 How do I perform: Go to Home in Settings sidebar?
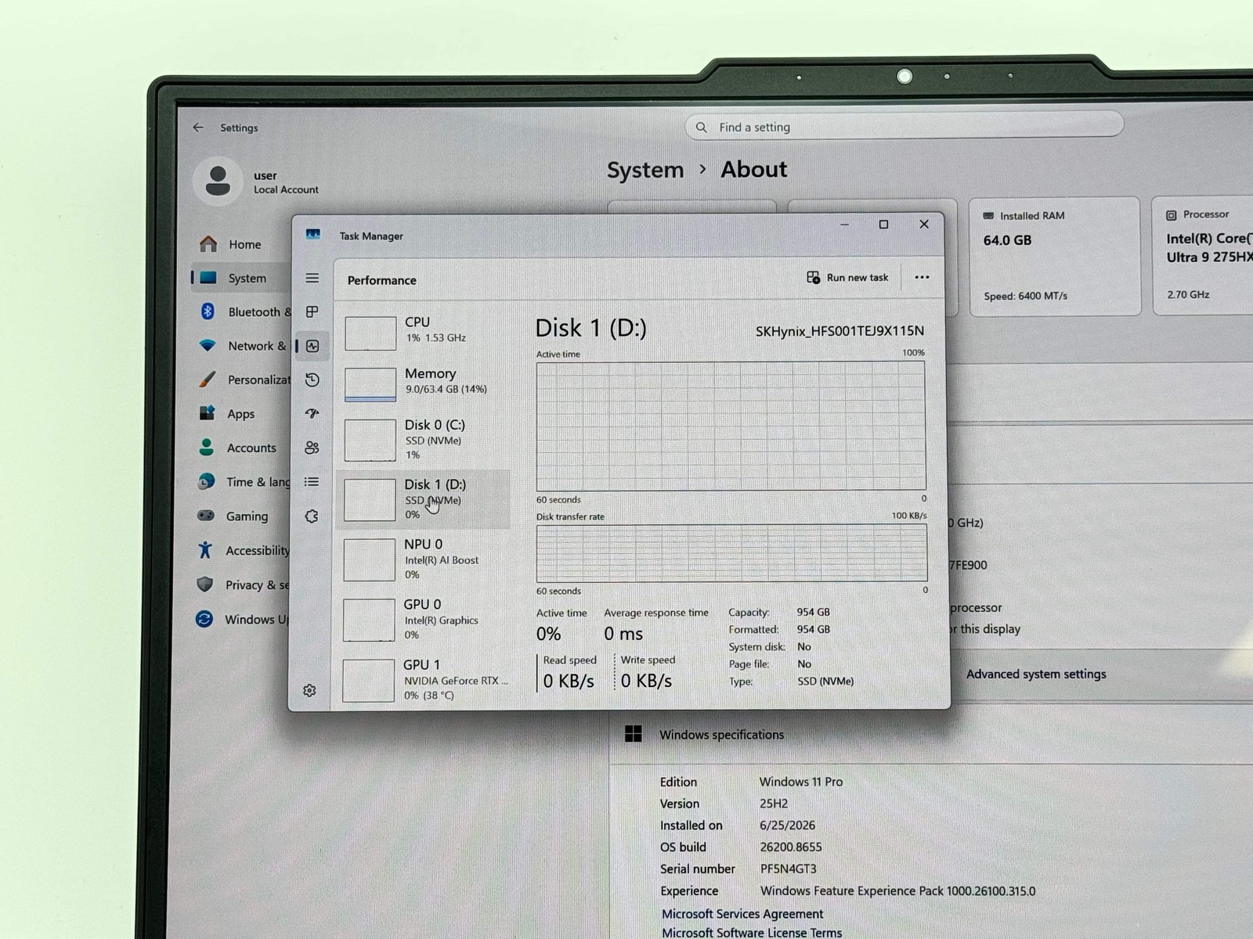click(241, 244)
